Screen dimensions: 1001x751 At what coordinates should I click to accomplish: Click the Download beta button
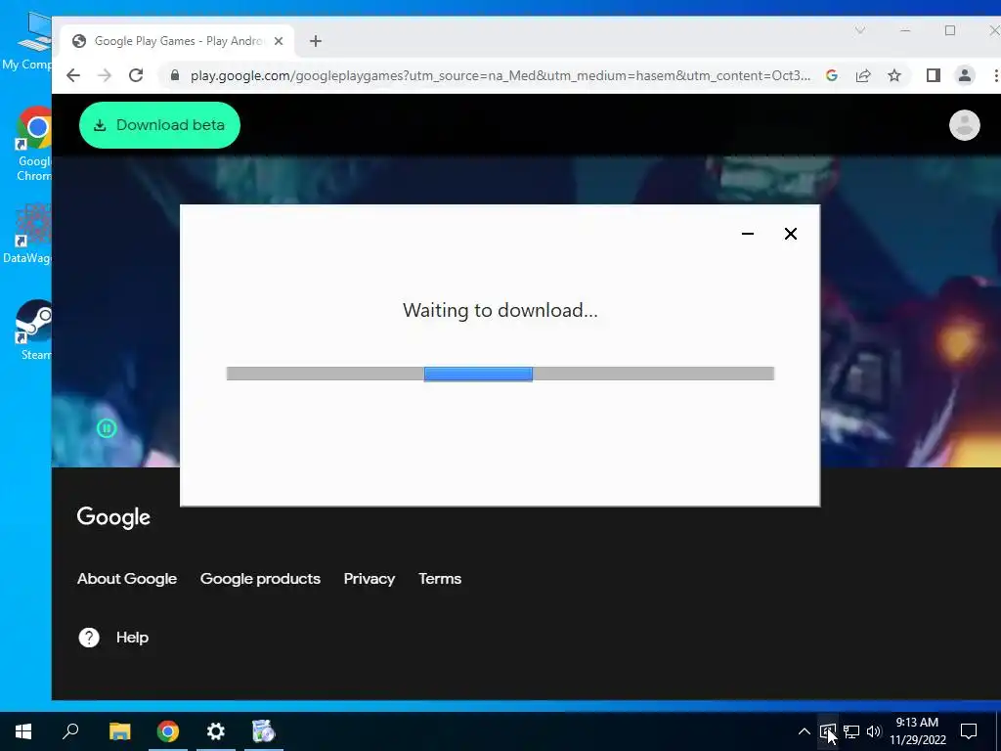coord(159,125)
